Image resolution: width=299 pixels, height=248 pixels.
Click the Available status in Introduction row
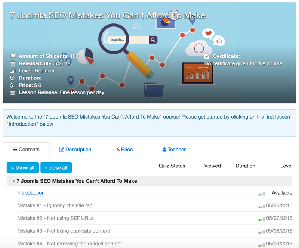[x=282, y=193]
